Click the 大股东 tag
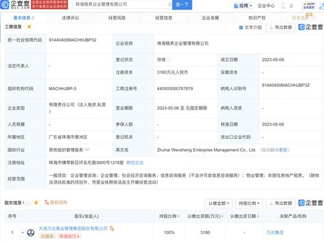 (47, 236)
